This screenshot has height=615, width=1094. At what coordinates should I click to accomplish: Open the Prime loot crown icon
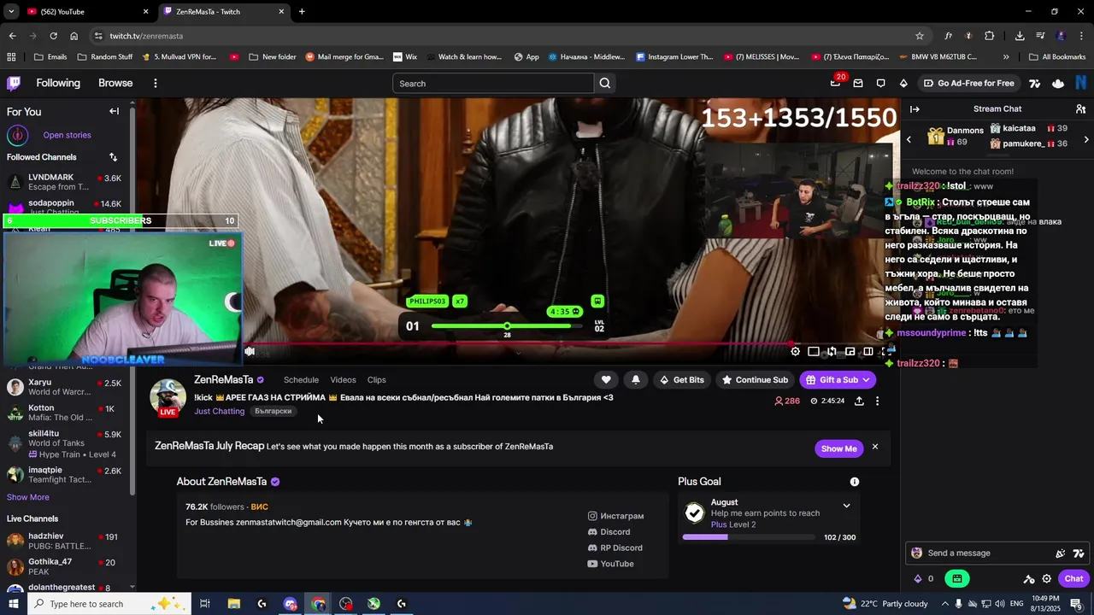click(x=835, y=83)
